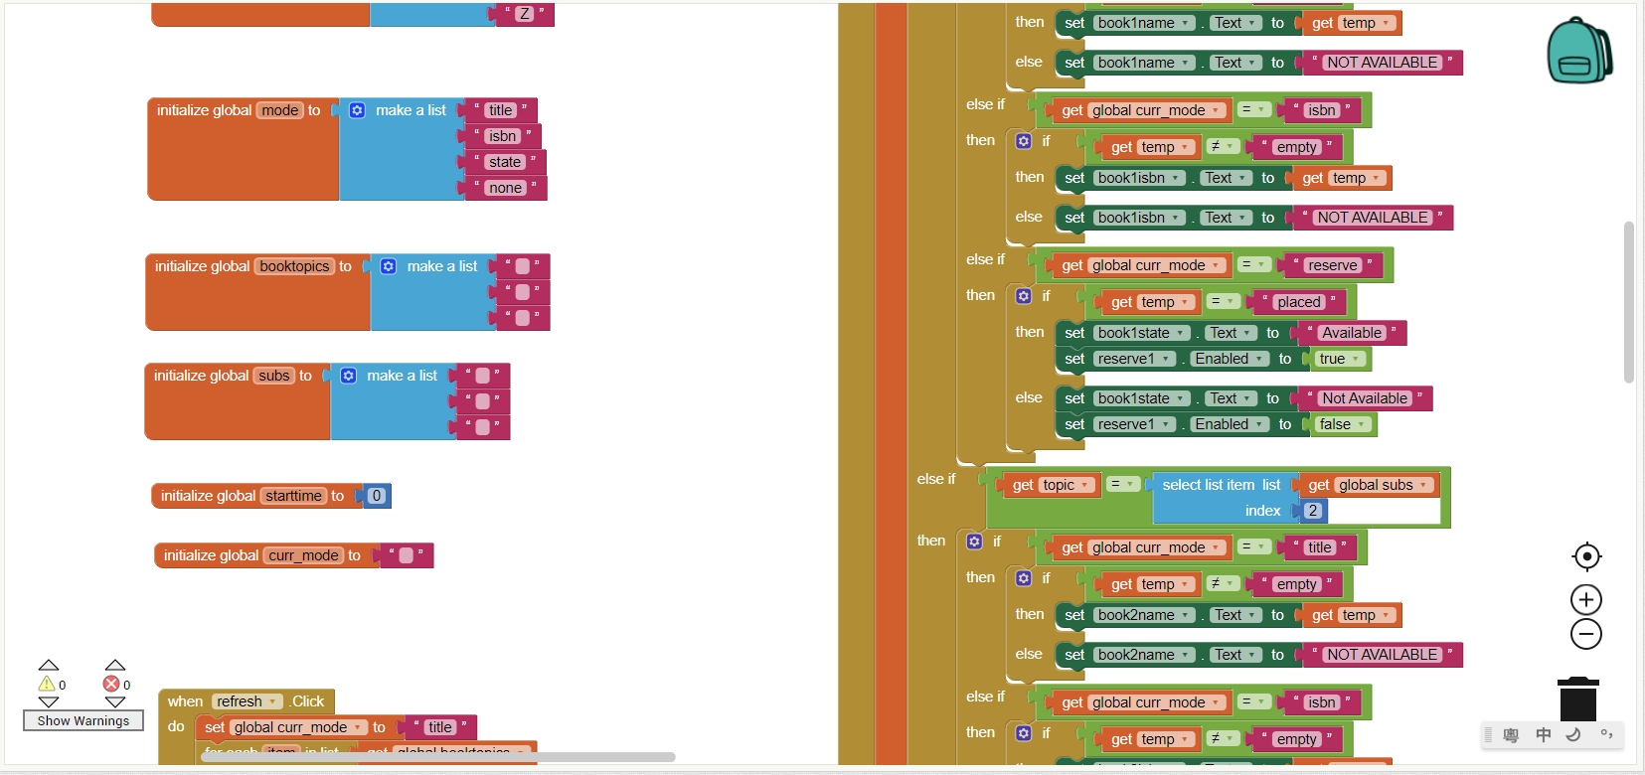Click the Show Warnings button

pyautogui.click(x=83, y=720)
